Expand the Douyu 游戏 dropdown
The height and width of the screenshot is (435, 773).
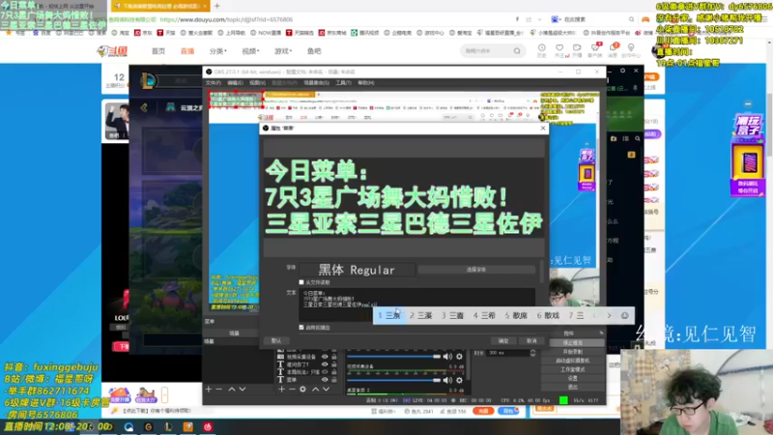click(283, 51)
